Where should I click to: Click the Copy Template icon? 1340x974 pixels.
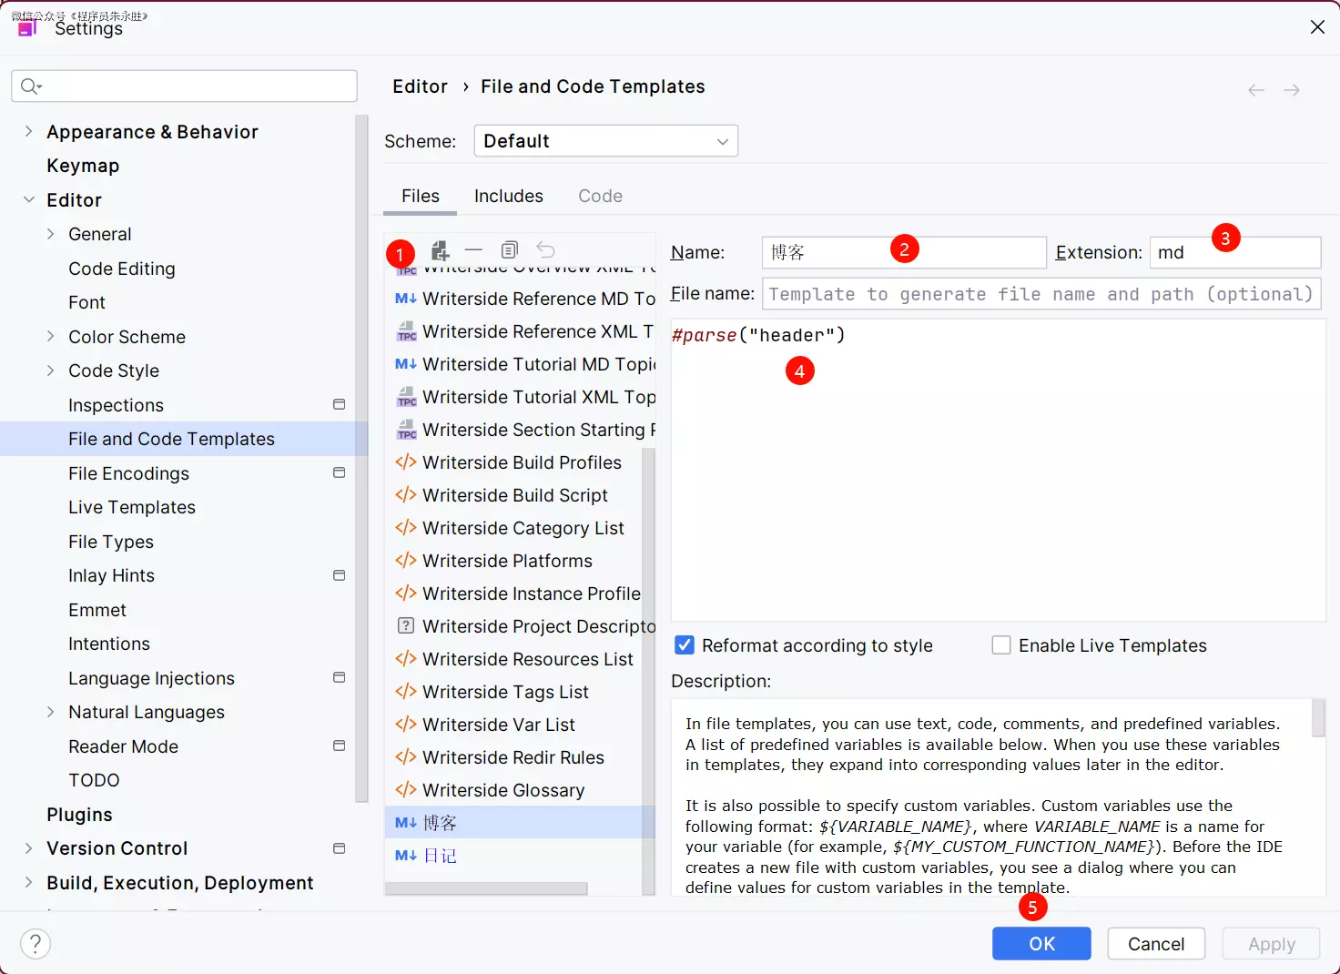(510, 250)
